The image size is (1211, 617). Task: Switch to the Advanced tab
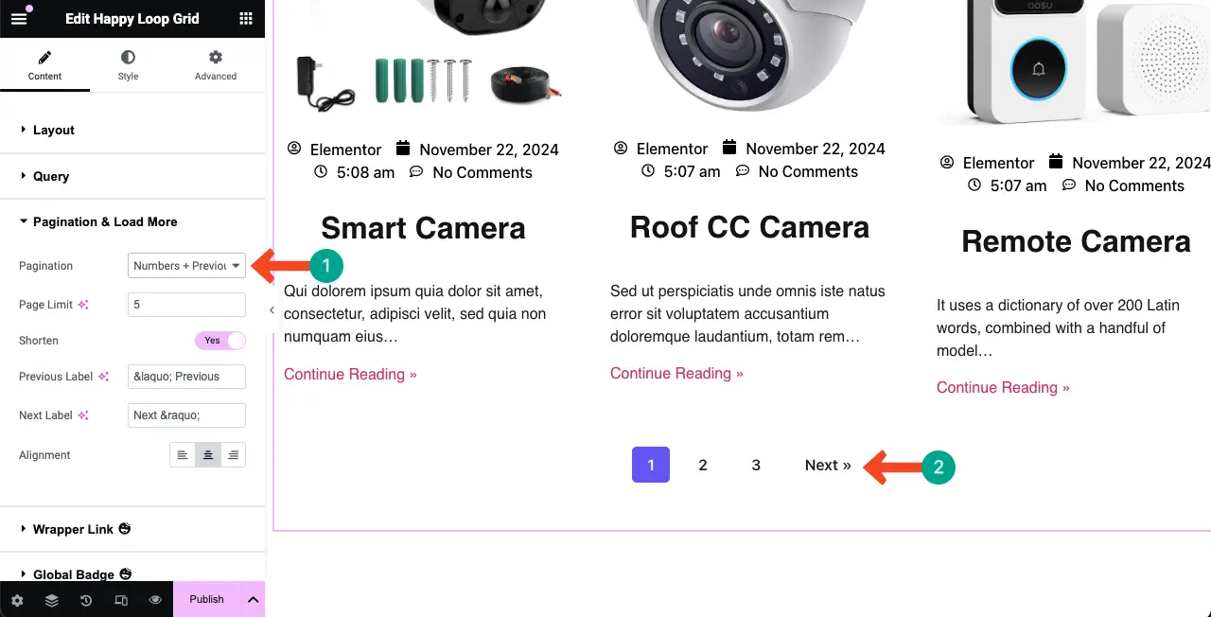point(216,65)
